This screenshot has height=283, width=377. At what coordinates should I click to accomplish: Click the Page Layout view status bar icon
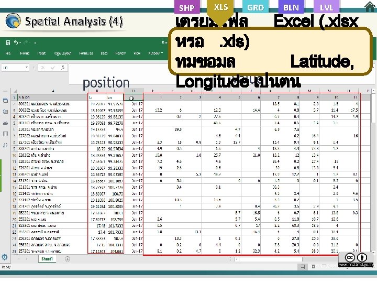313,266
